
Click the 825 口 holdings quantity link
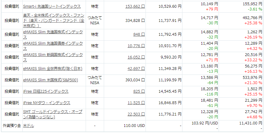139,91
